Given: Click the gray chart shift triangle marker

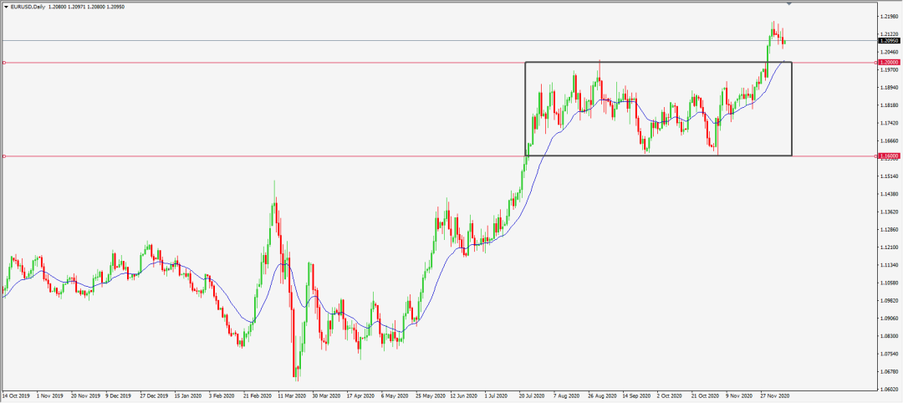Looking at the screenshot, I should [788, 4].
